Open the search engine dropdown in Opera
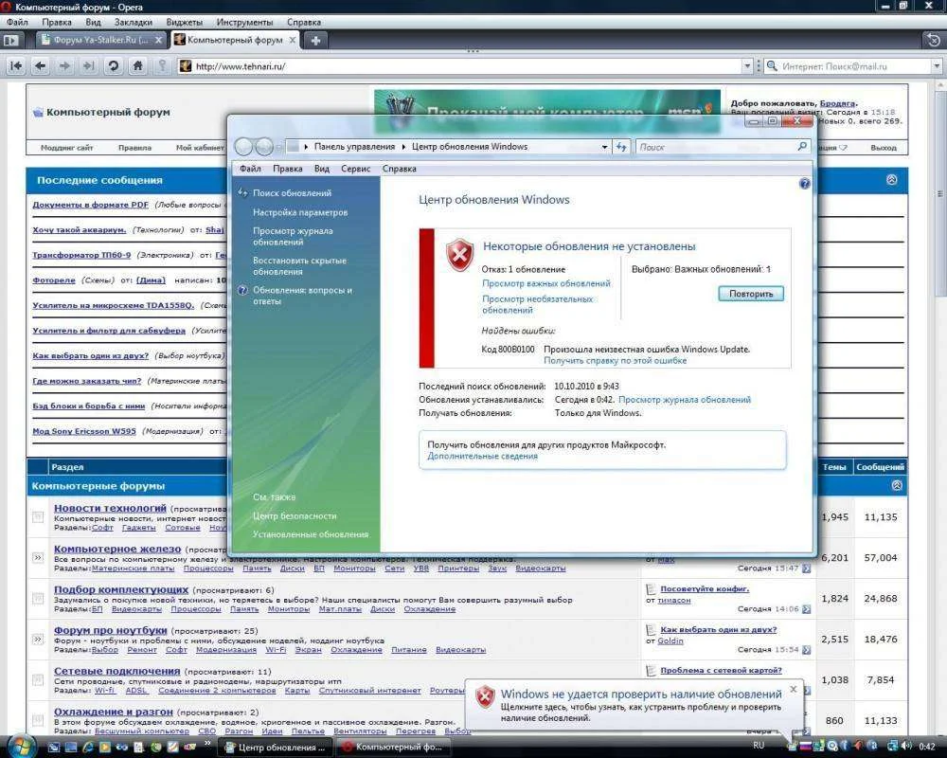Viewport: 947px width, 758px height. pyautogui.click(x=937, y=66)
